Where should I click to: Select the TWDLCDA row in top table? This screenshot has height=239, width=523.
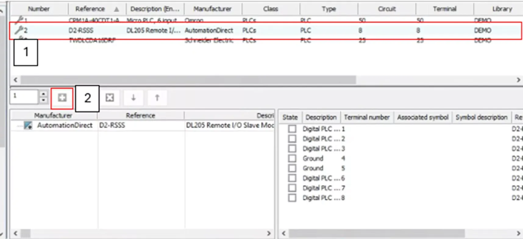coord(265,41)
